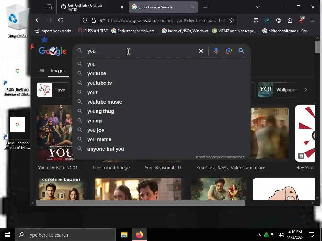
Task: Open list all tabs dropdown arrow
Action: 258,7
